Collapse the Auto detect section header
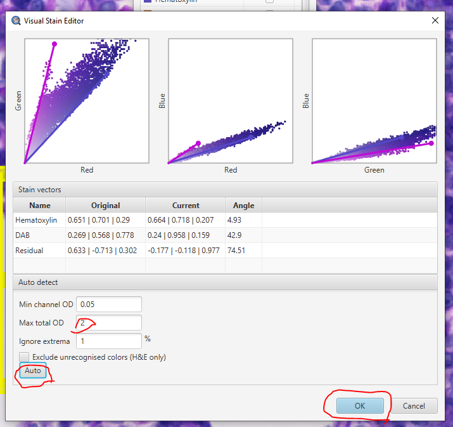453x427 pixels. coord(225,282)
